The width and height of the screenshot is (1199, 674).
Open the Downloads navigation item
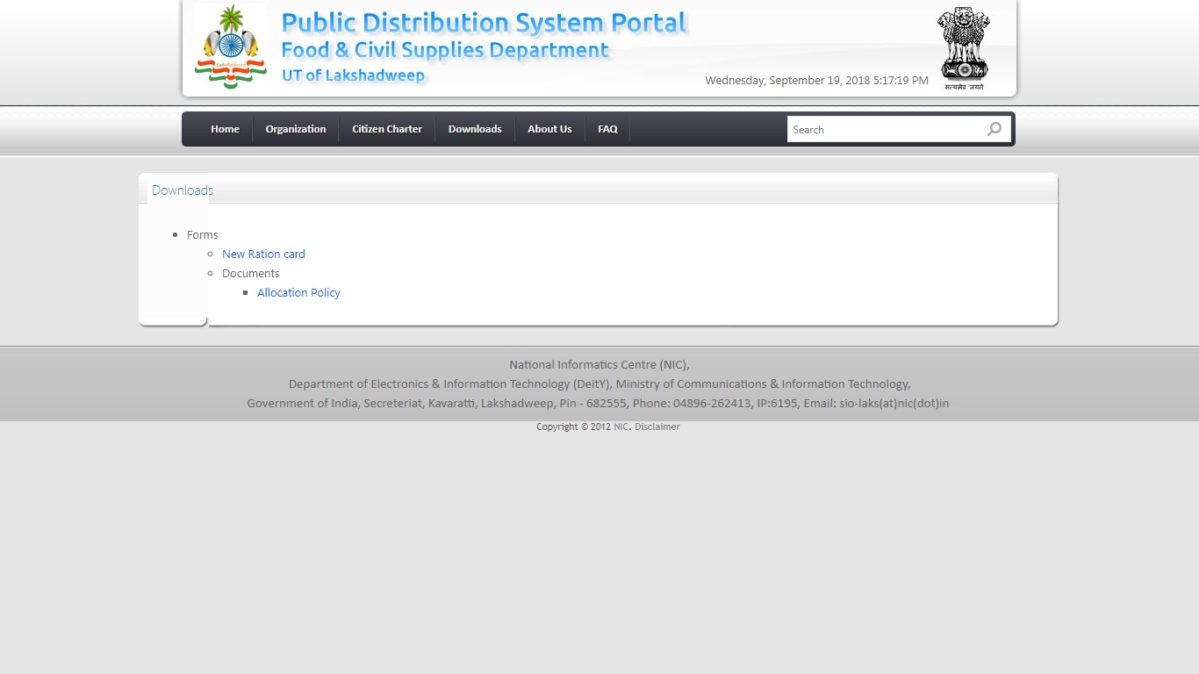click(475, 129)
